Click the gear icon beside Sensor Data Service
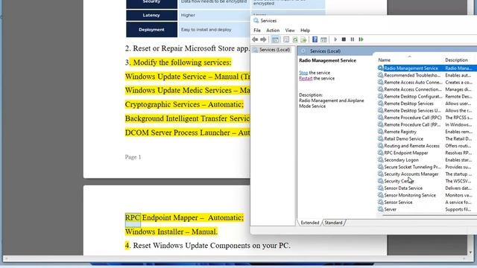This screenshot has width=477, height=268. click(x=380, y=188)
